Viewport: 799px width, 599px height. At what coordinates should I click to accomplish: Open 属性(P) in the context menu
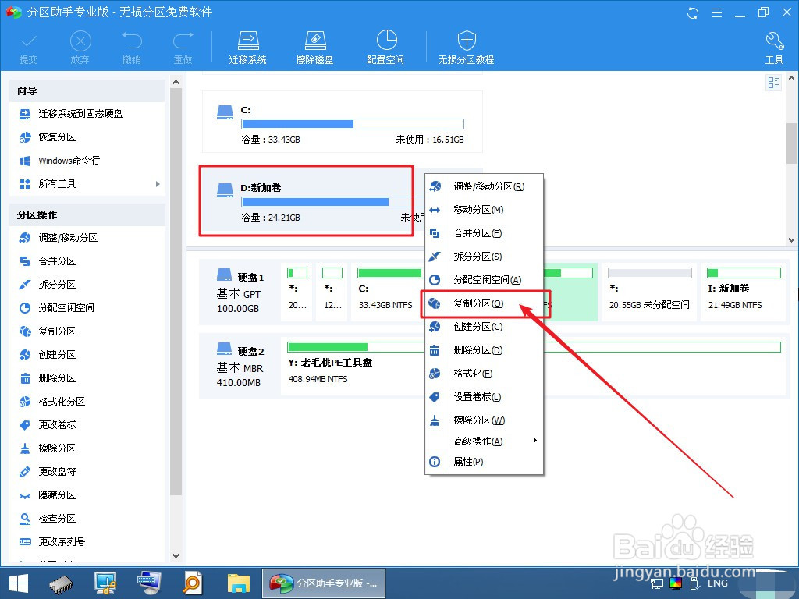coord(484,462)
